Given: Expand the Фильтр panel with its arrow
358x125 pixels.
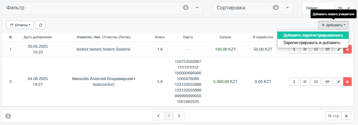Looking at the screenshot, I should [197, 8].
